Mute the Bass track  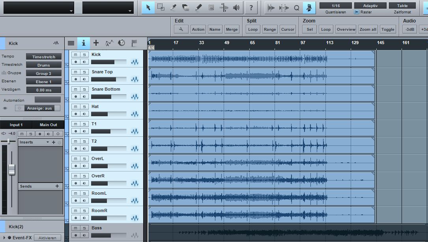point(76,228)
